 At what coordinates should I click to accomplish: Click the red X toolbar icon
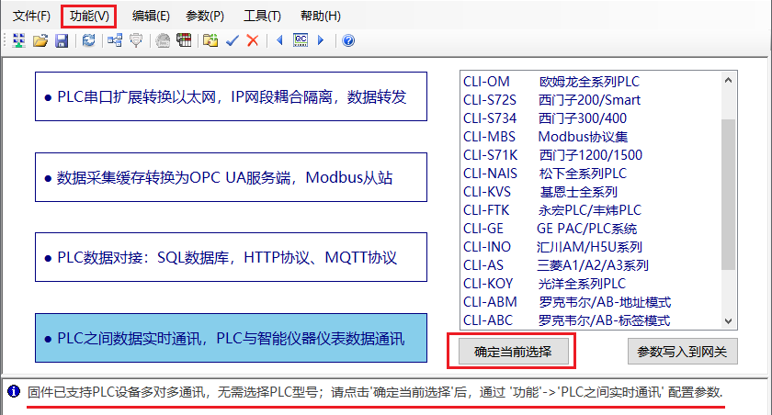253,40
